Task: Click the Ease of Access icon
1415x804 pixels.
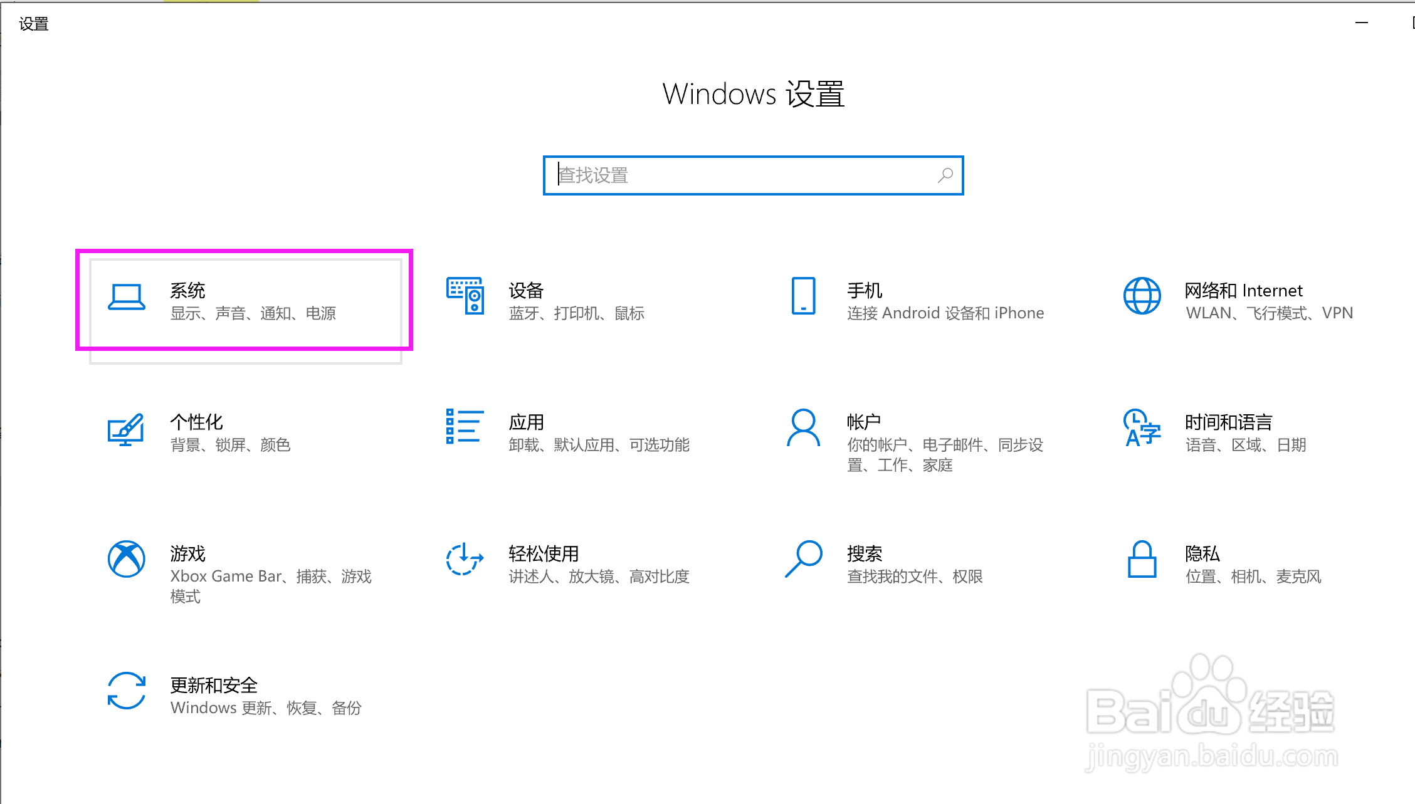Action: (465, 559)
